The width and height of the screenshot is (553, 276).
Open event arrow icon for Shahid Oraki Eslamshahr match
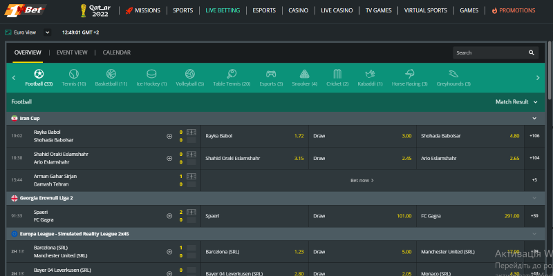click(x=169, y=159)
